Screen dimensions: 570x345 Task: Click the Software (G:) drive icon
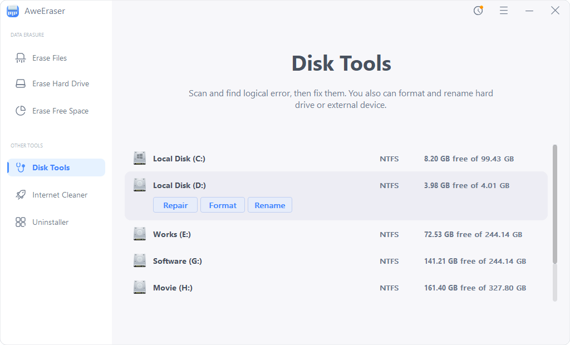coord(140,260)
